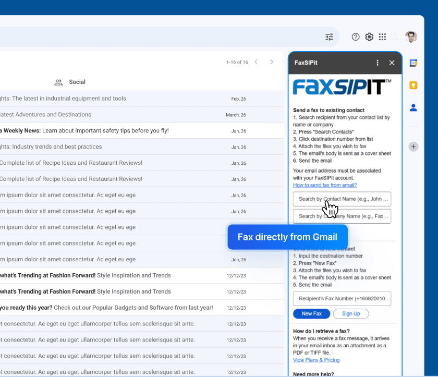This screenshot has height=377, width=438.
Task: Focus Recipient's Fax Number field
Action: click(342, 299)
